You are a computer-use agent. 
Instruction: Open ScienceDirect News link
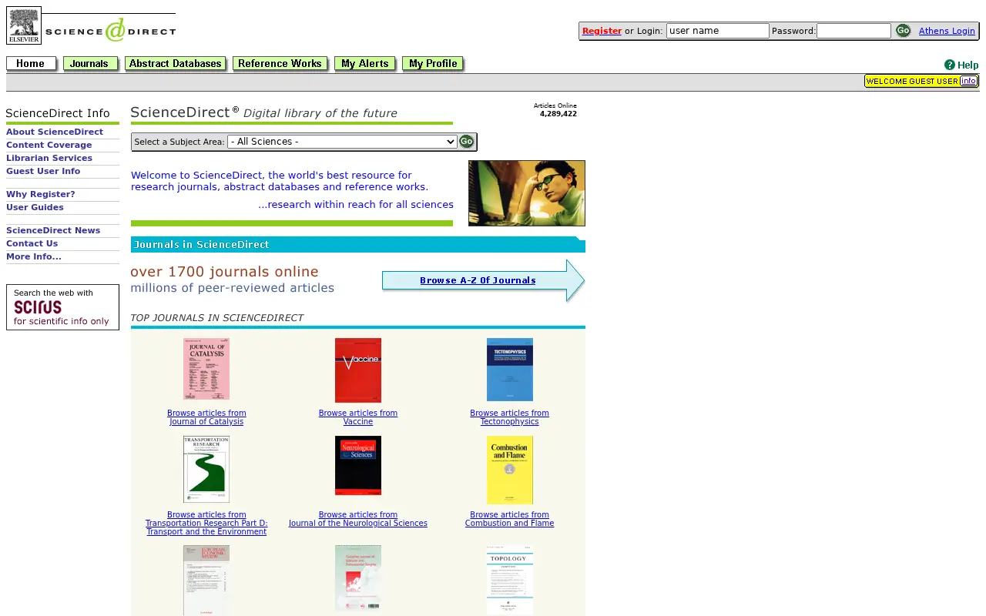point(53,230)
